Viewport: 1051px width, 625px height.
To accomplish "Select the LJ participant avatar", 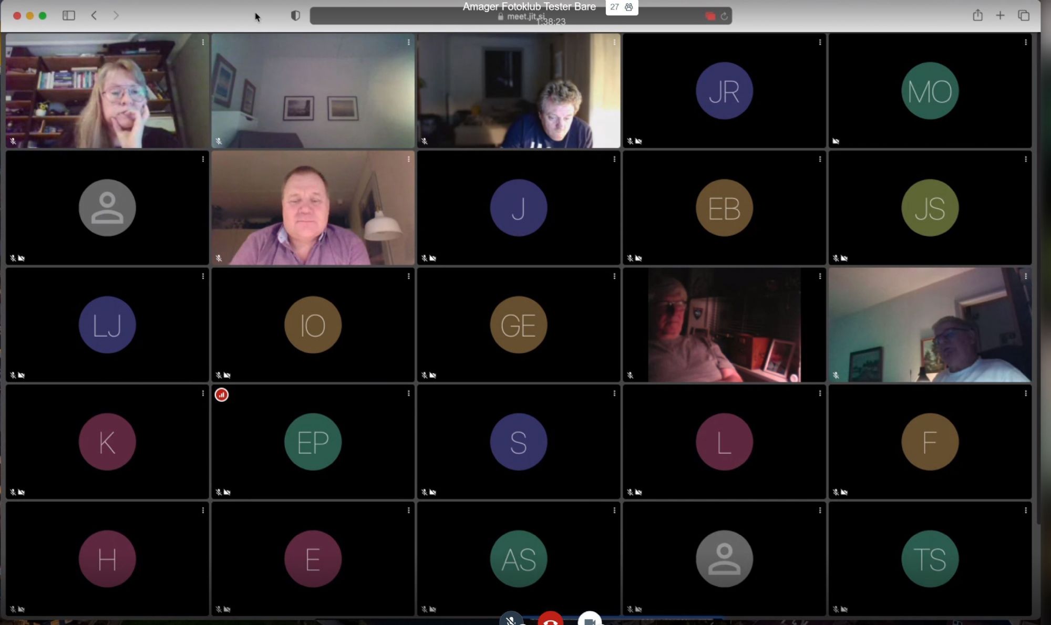I will (107, 325).
